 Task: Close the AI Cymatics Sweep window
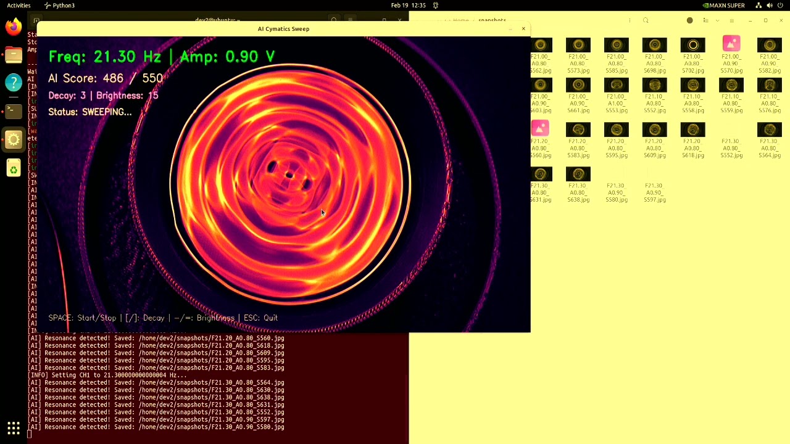click(x=523, y=29)
